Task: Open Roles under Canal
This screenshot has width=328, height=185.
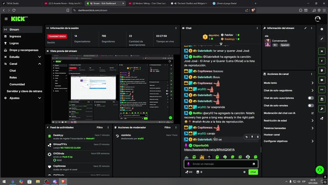Action: coord(13,77)
